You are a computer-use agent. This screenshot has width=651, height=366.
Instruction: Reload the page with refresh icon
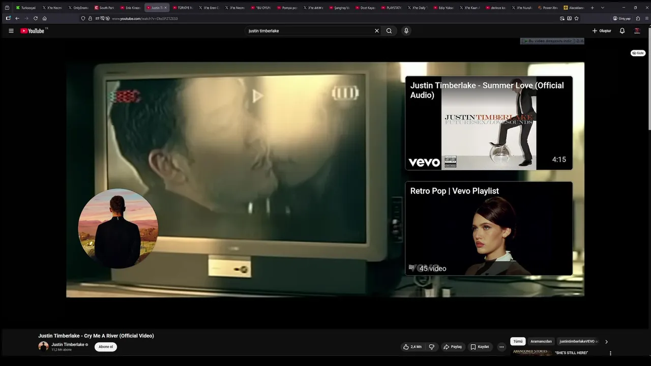(36, 18)
